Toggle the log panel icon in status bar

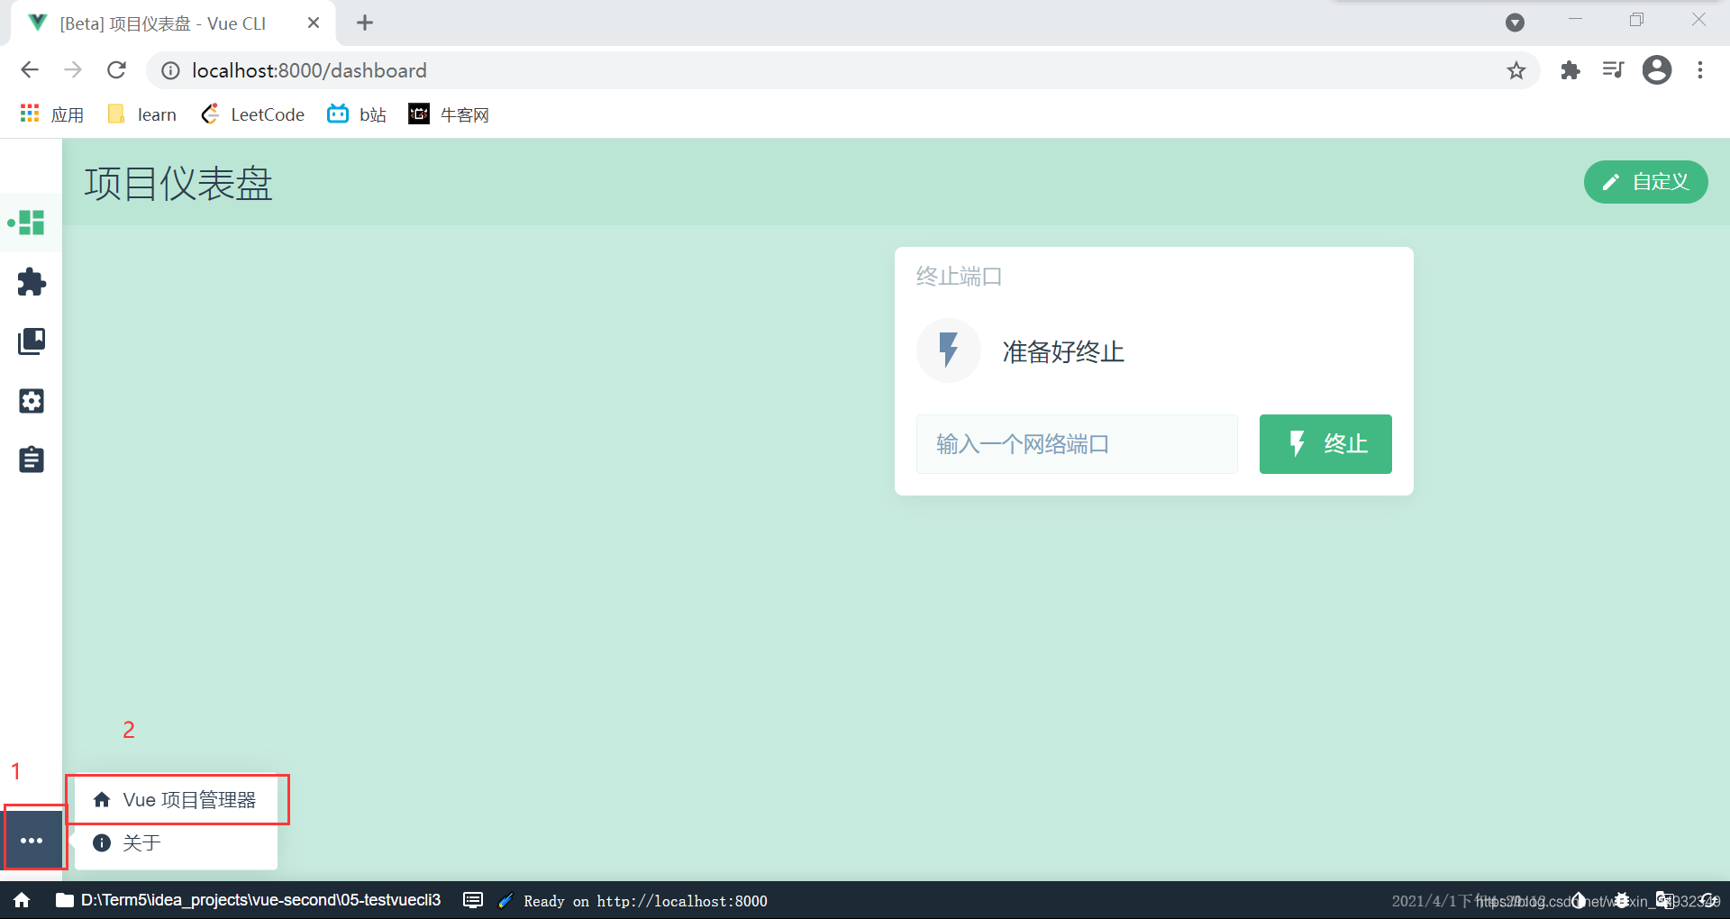click(473, 900)
